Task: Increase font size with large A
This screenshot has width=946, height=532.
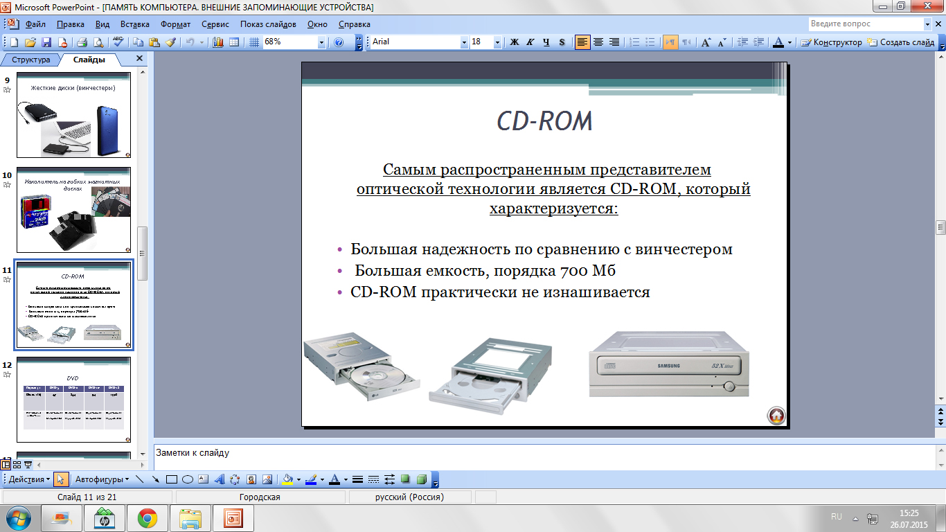Action: click(x=706, y=42)
